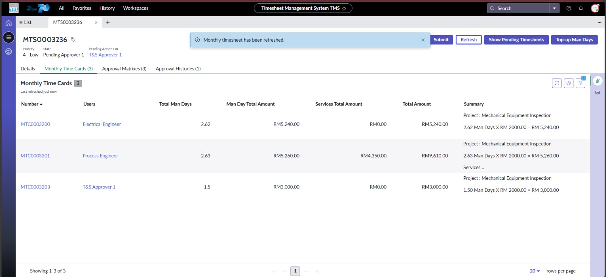Open the Approval Histories tab
Screen dimensions: 606x277
pos(178,69)
